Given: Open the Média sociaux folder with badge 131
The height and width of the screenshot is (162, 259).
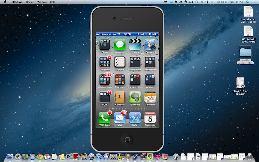Looking at the screenshot, I should (105, 80).
